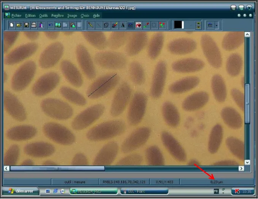The width and height of the screenshot is (258, 199).
Task: Select the Text tool (A icon)
Action: pyautogui.click(x=123, y=25)
